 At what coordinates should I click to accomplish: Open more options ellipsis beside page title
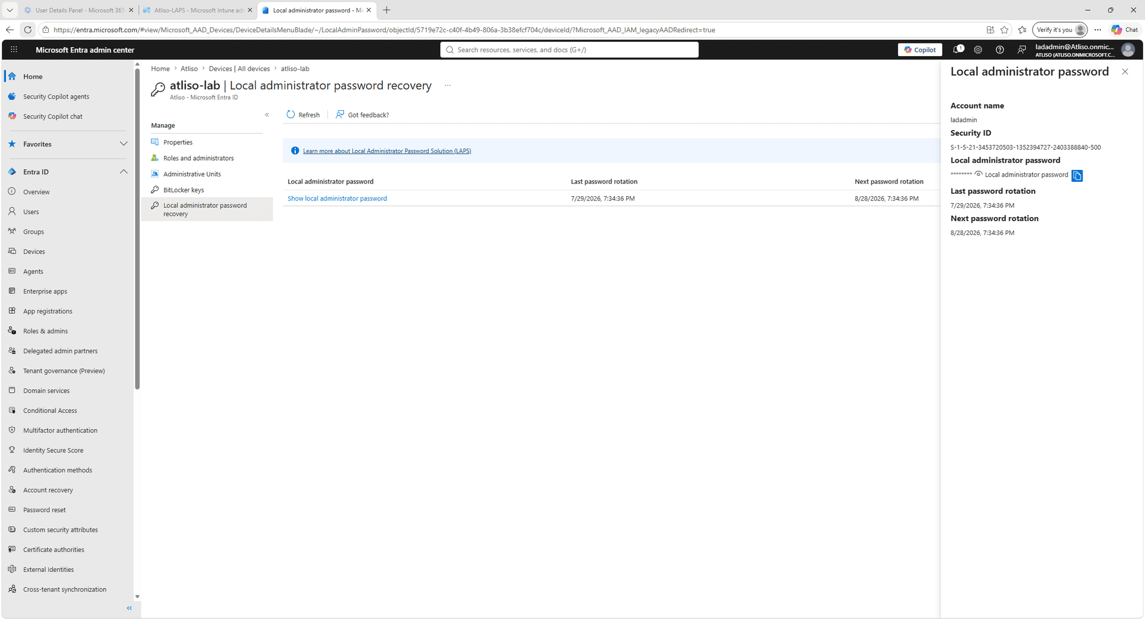pos(447,86)
